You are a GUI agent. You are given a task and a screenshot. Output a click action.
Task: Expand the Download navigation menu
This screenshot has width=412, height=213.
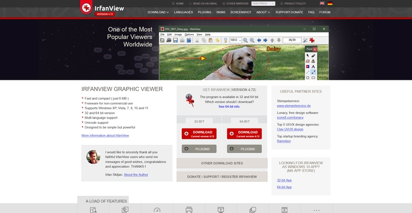pos(158,12)
